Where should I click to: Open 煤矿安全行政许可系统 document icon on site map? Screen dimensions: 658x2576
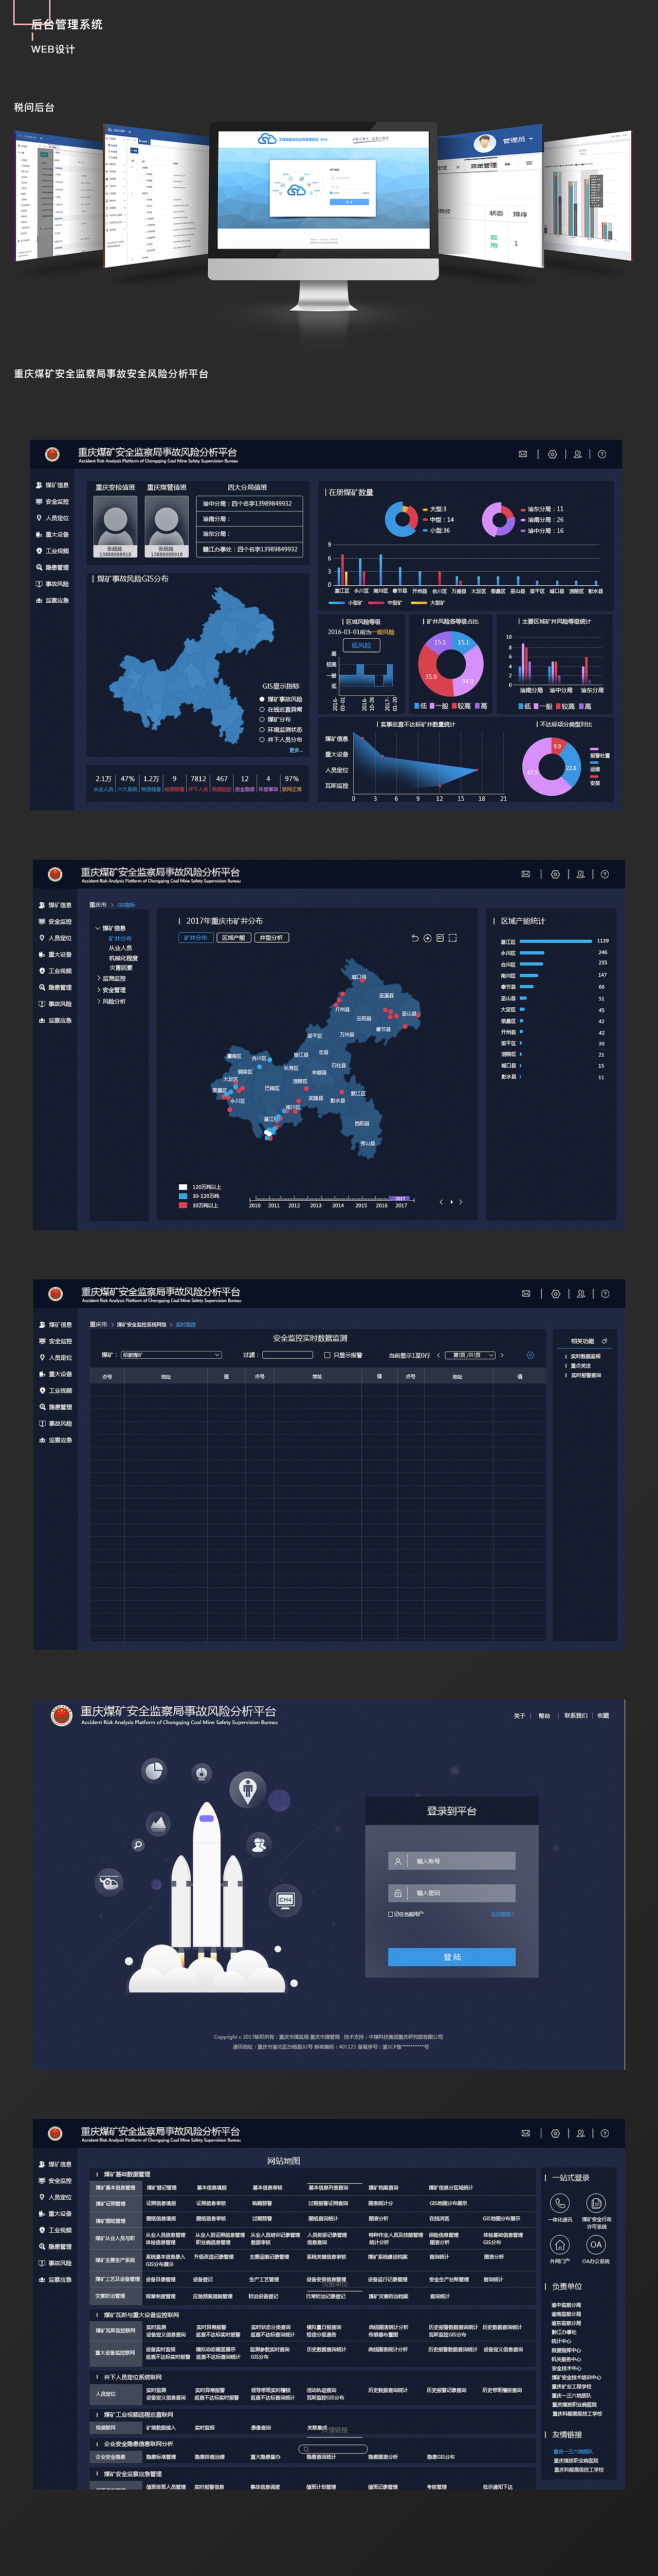click(x=596, y=2203)
